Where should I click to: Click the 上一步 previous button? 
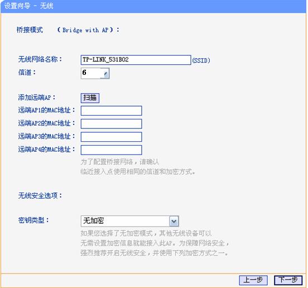(x=253, y=280)
